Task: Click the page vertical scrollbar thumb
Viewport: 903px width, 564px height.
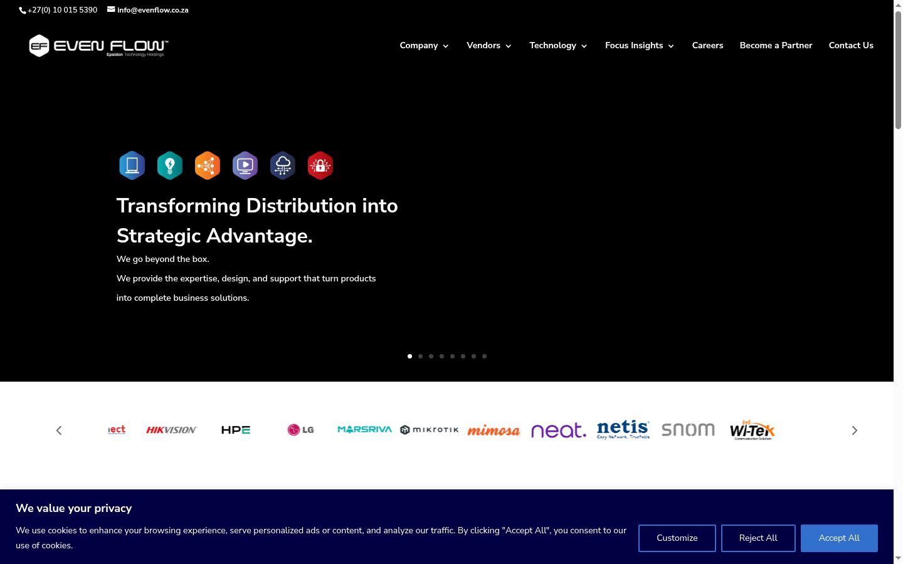Action: 898,70
